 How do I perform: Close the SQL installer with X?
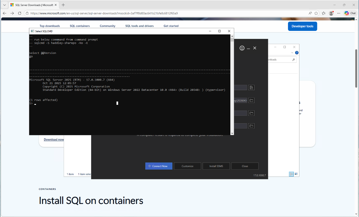(255, 48)
